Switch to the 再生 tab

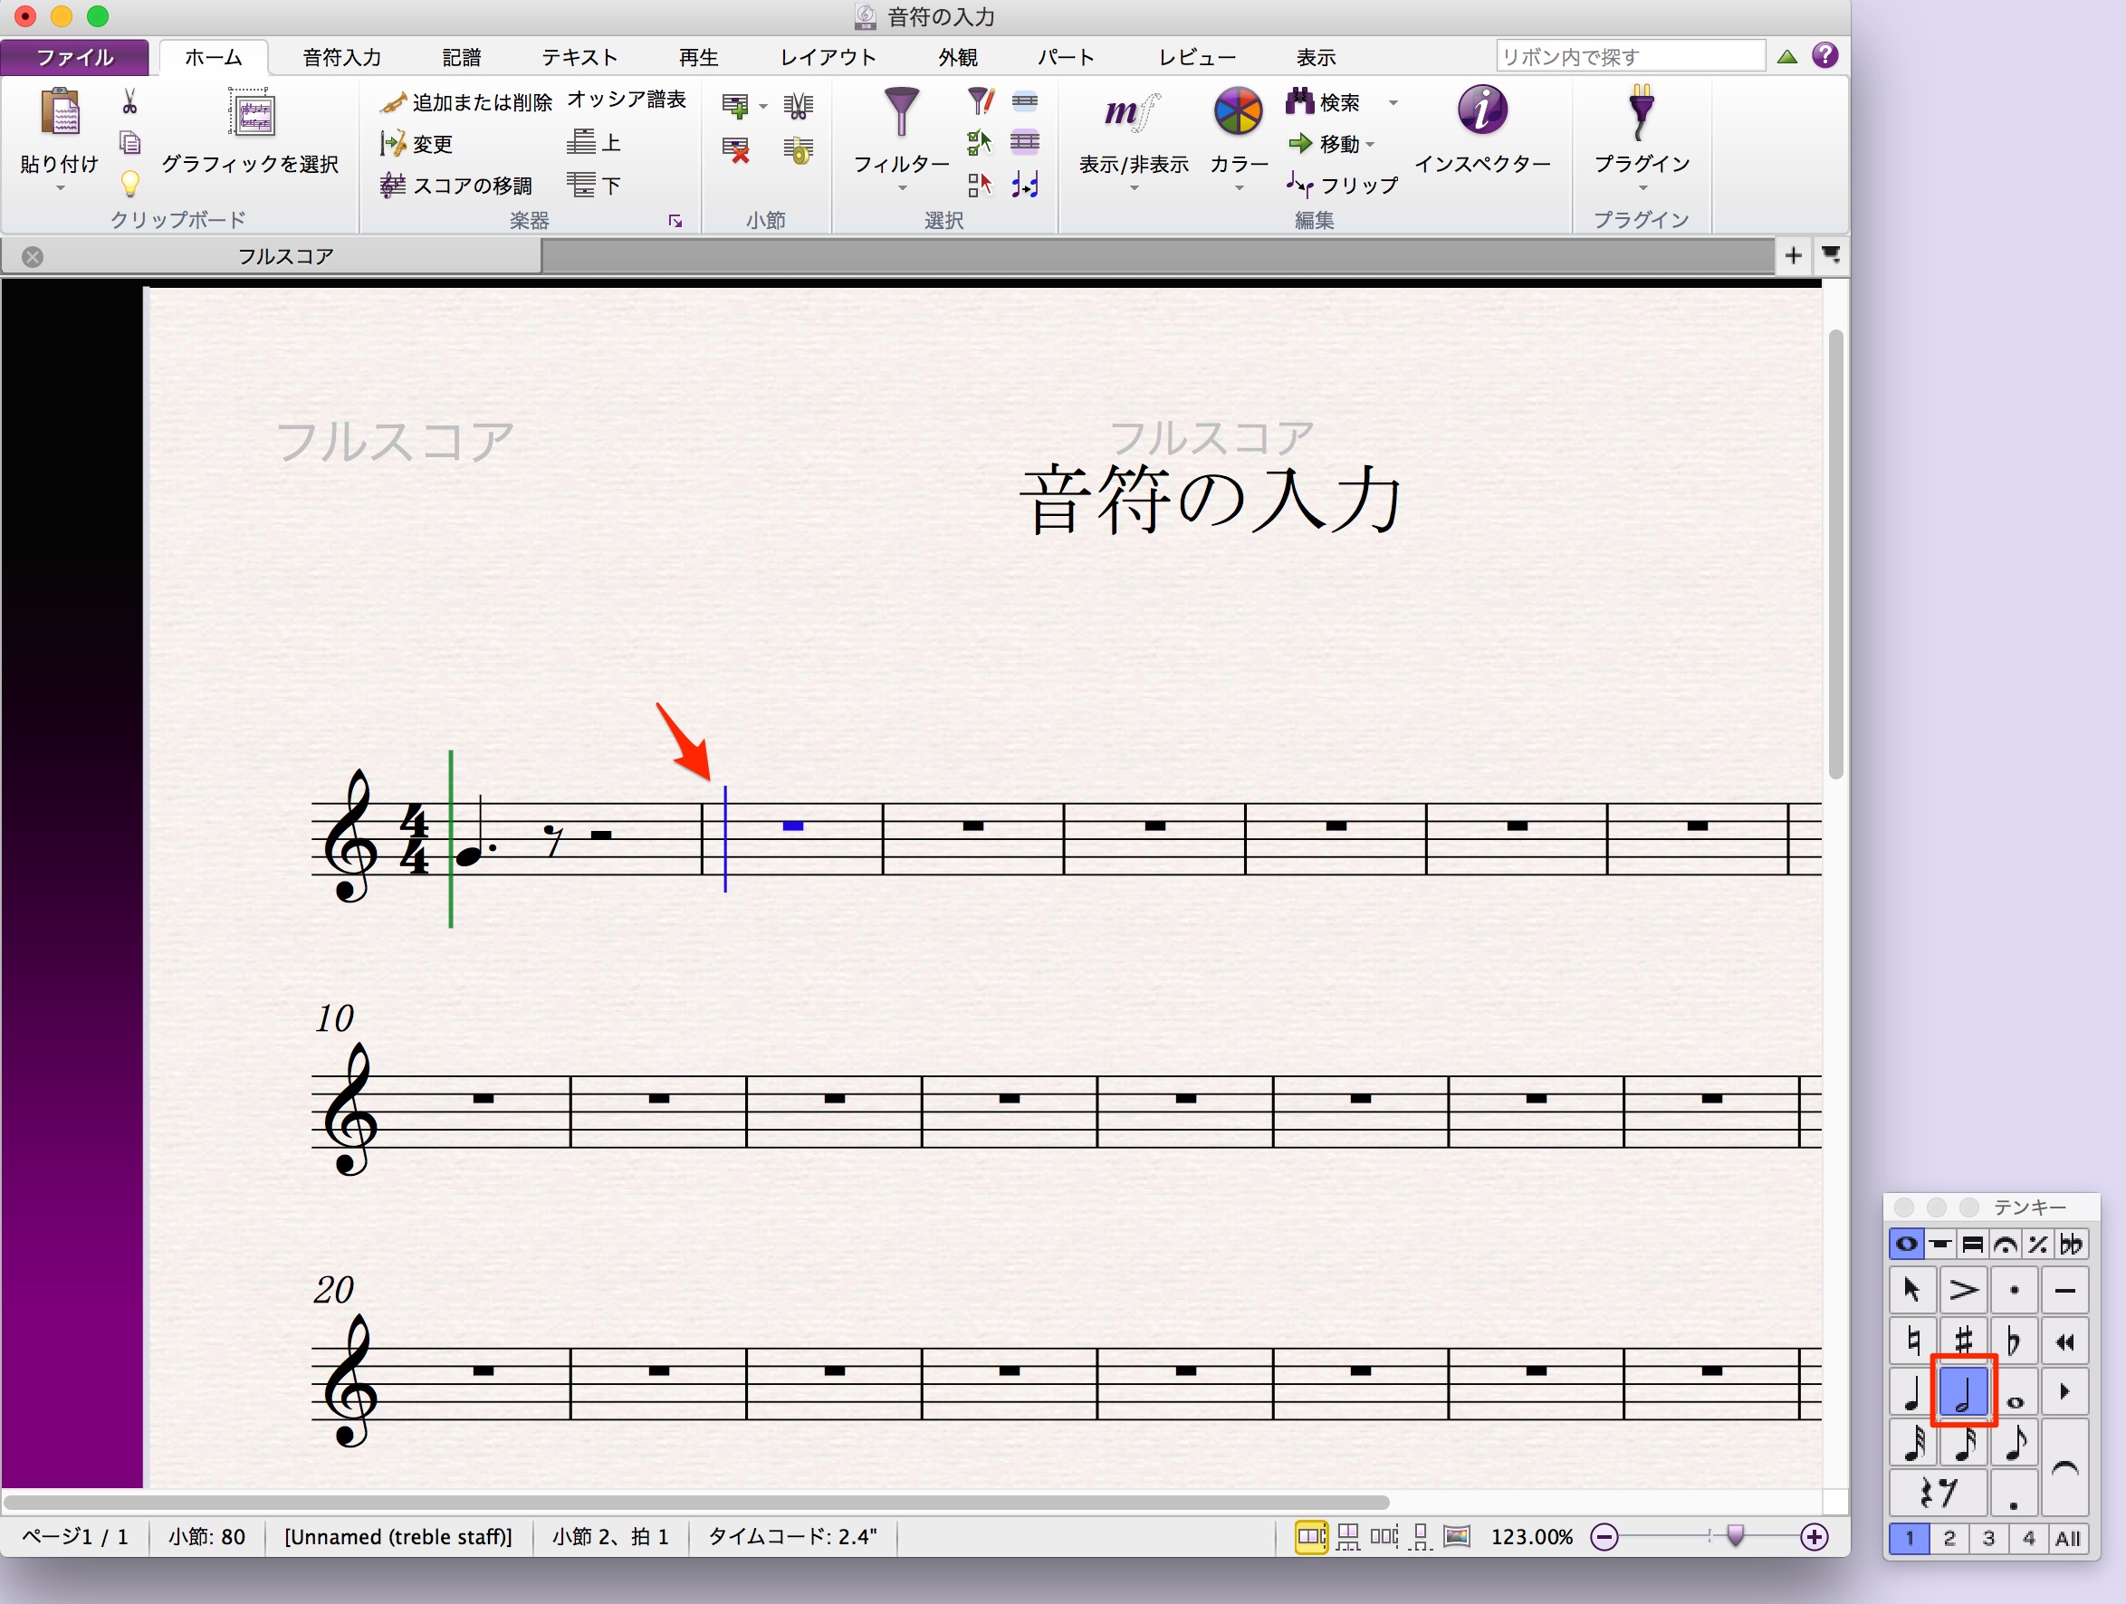tap(699, 58)
